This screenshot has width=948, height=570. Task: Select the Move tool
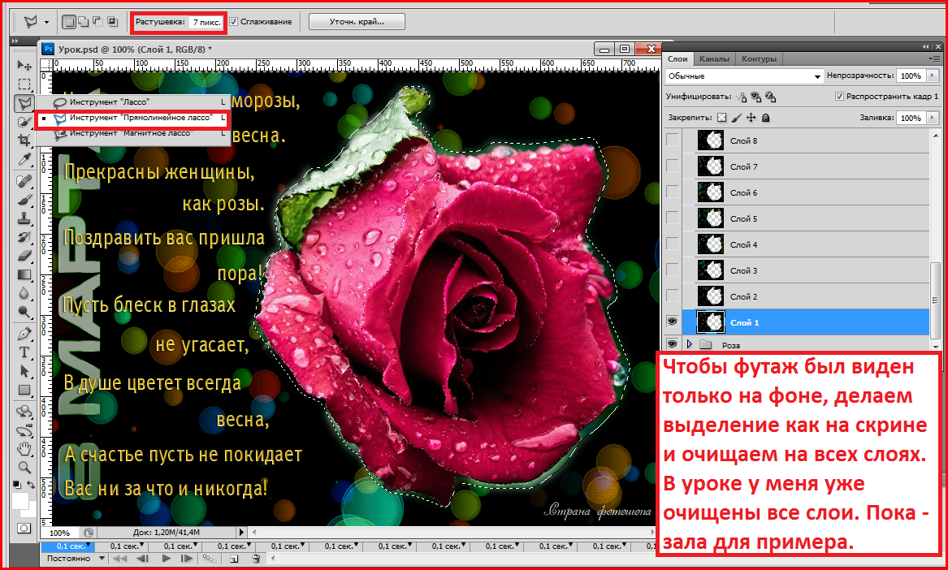pos(24,65)
